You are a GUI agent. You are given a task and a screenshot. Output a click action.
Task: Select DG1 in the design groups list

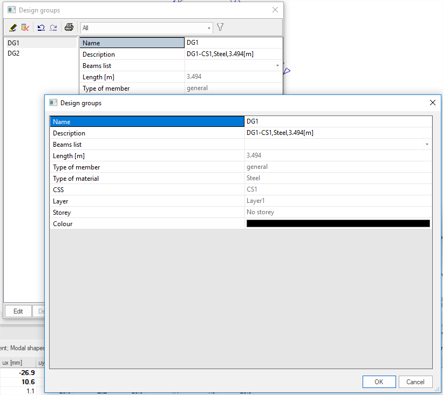click(x=13, y=43)
